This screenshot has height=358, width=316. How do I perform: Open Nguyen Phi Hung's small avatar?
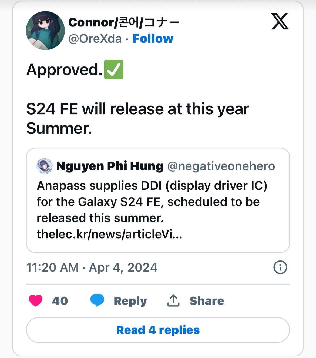45,166
